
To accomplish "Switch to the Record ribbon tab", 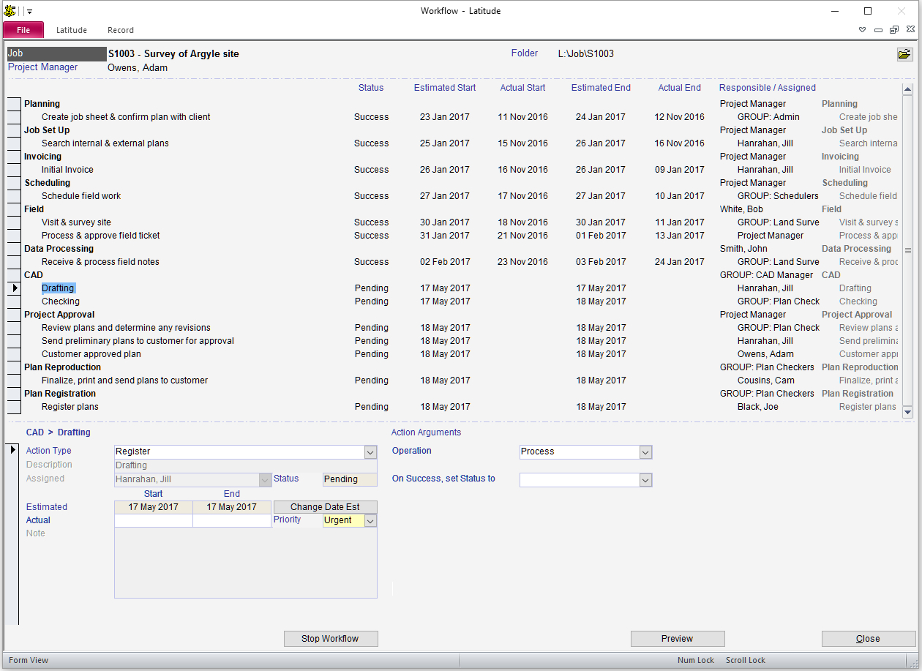I will tap(121, 30).
